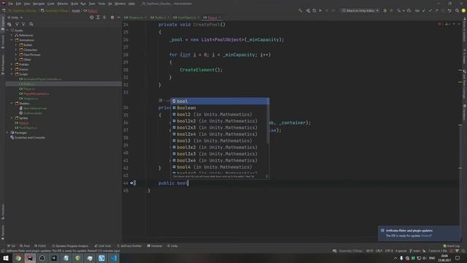Expand the Packages node
This screenshot has height=263, width=467.
click(7, 133)
